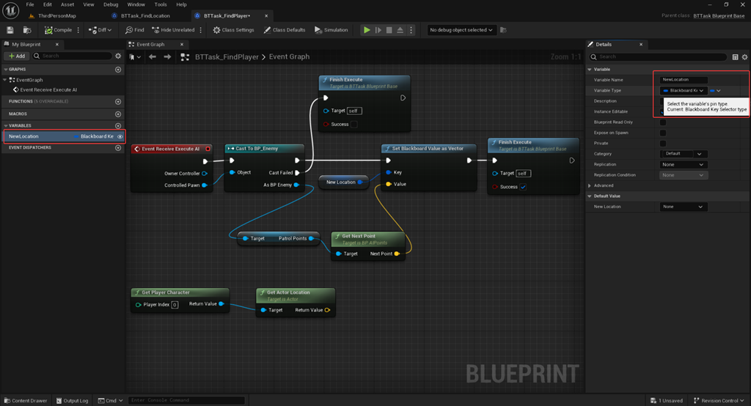751x406 pixels.
Task: Click BTTask_FindPlayer breadcrumb link
Action: pos(227,57)
